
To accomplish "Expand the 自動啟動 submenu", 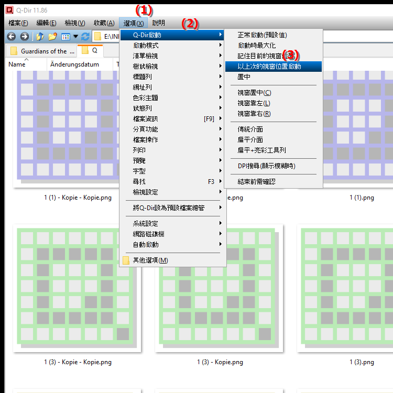I will coord(172,245).
